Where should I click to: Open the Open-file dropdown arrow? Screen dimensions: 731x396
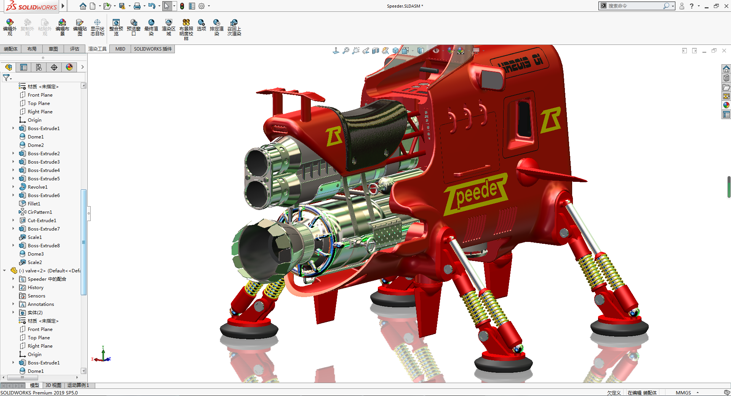(115, 6)
